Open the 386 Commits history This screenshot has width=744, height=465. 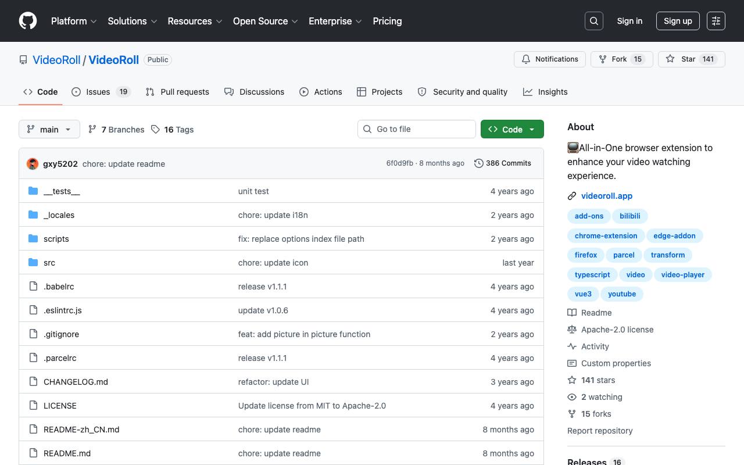(x=503, y=163)
